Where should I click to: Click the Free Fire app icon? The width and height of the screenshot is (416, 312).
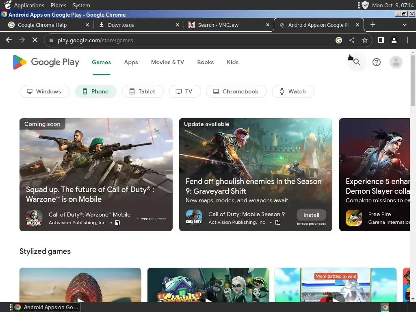tap(354, 218)
